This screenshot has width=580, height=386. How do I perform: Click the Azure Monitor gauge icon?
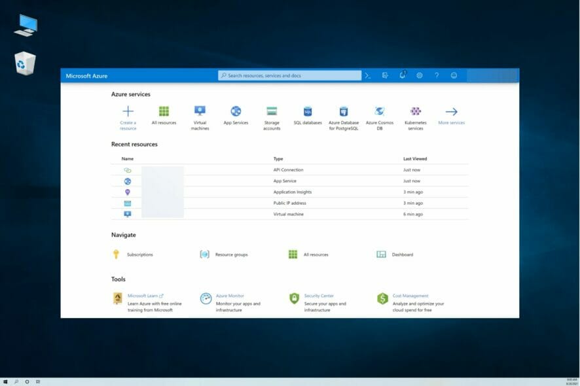tap(206, 298)
